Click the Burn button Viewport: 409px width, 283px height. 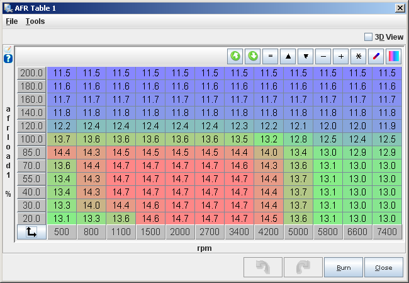(344, 267)
